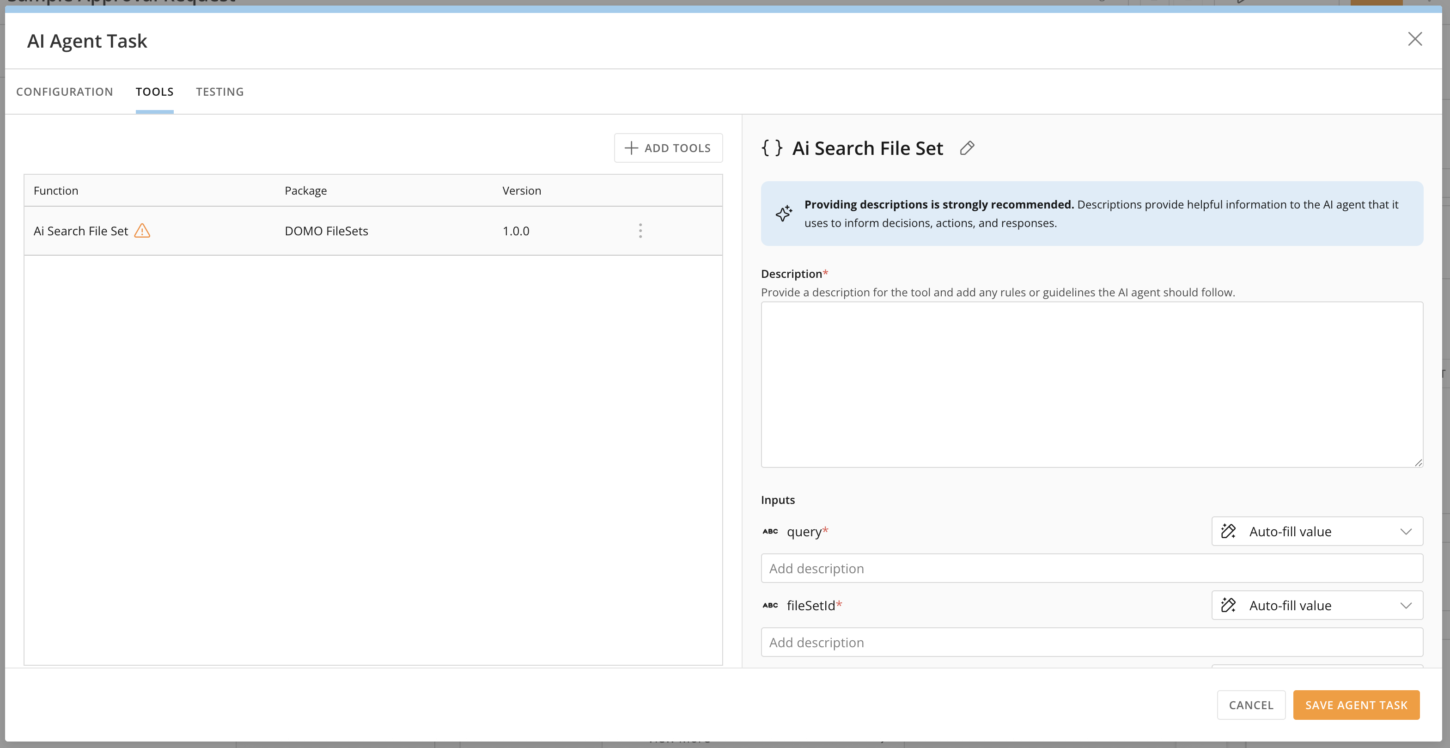The image size is (1450, 748).
Task: Click the curly braces function icon
Action: [x=772, y=148]
